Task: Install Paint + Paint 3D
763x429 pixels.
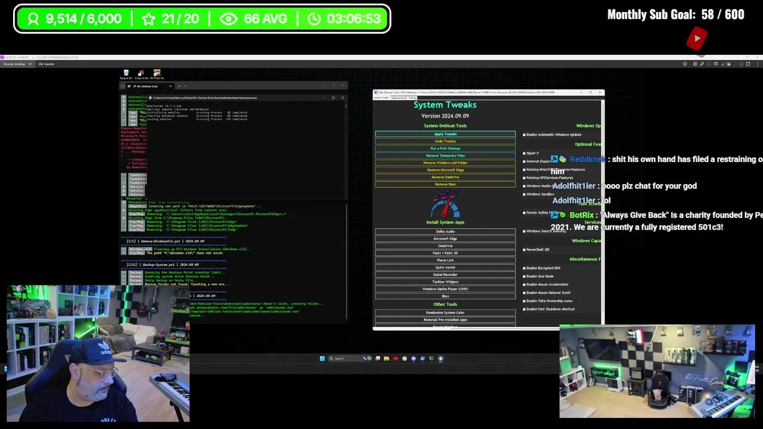Action: coord(445,253)
